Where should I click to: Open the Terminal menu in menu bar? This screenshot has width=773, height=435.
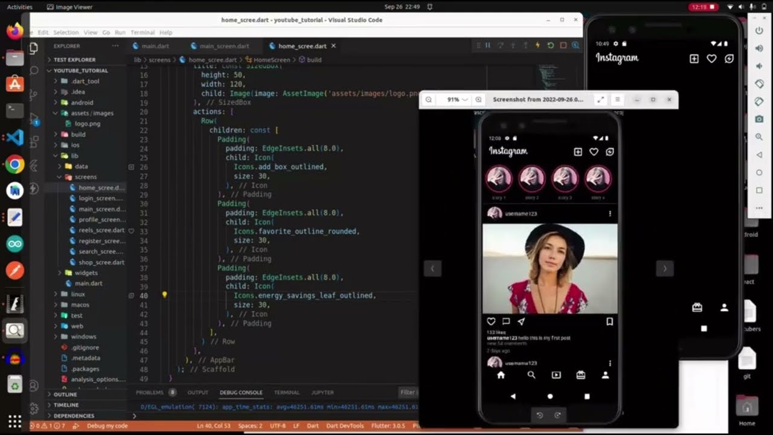tap(143, 33)
